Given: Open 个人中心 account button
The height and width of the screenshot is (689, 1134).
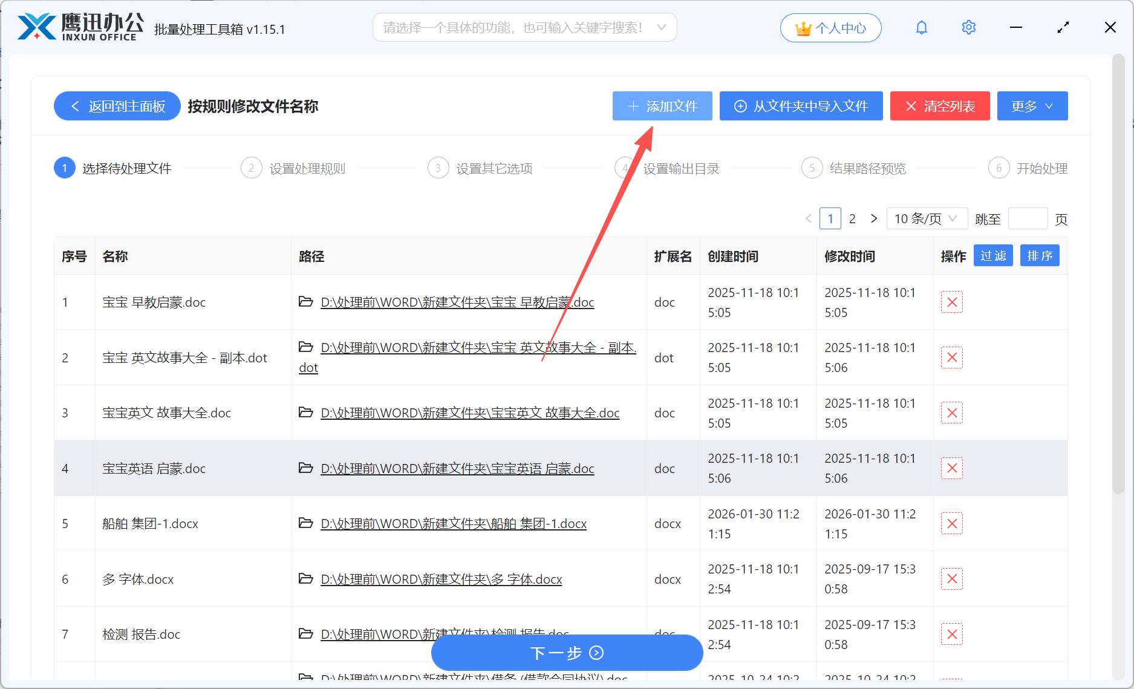Looking at the screenshot, I should coord(830,28).
